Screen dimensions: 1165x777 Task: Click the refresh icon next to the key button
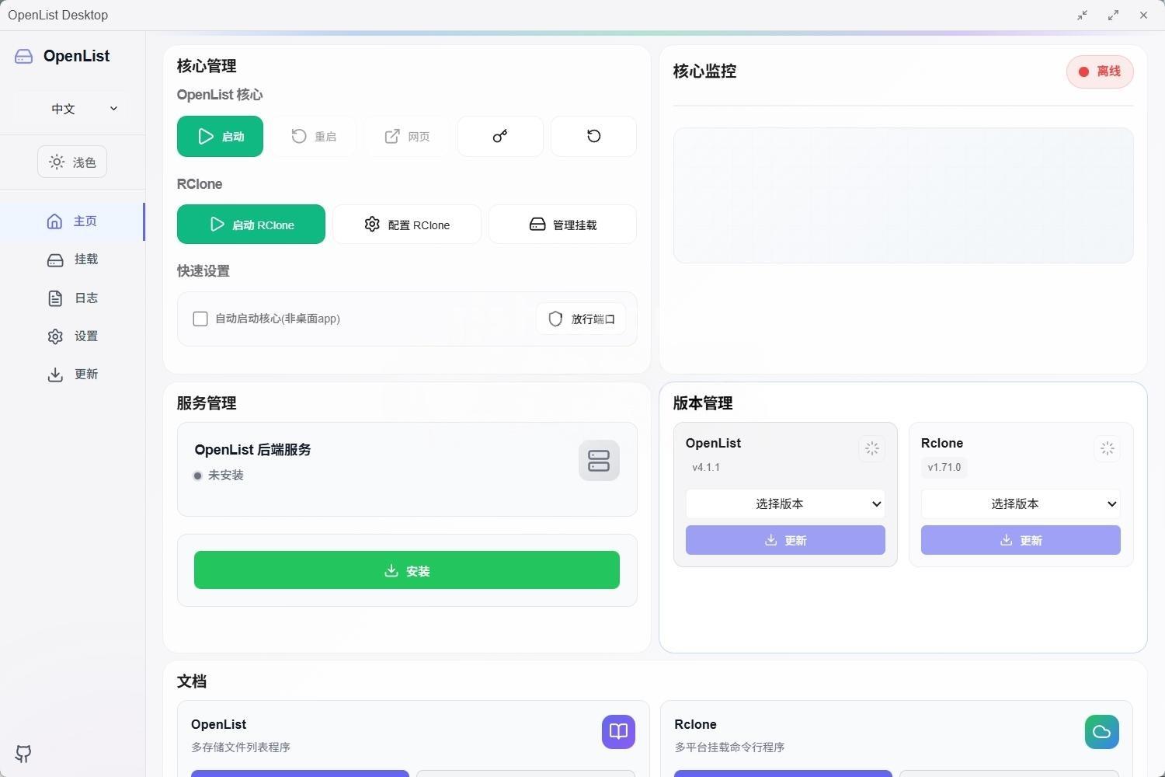pyautogui.click(x=593, y=136)
